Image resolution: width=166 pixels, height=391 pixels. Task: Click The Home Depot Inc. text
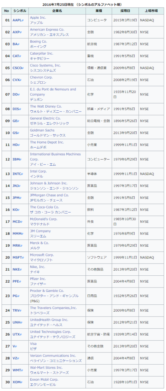point(47,142)
